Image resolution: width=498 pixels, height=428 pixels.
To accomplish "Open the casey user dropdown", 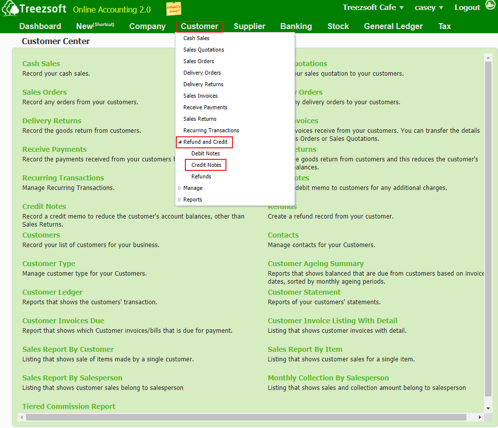I will 429,8.
